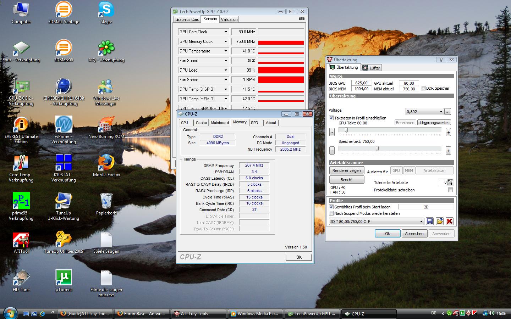The image size is (511, 319).
Task: Switch to CPU-Z SPD tab
Action: (254, 123)
